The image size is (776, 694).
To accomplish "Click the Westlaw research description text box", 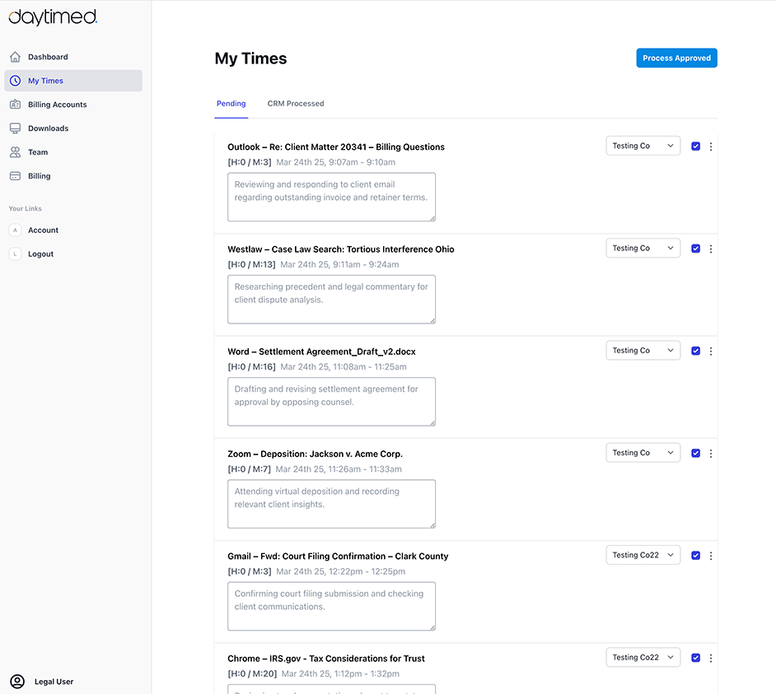I will click(332, 300).
